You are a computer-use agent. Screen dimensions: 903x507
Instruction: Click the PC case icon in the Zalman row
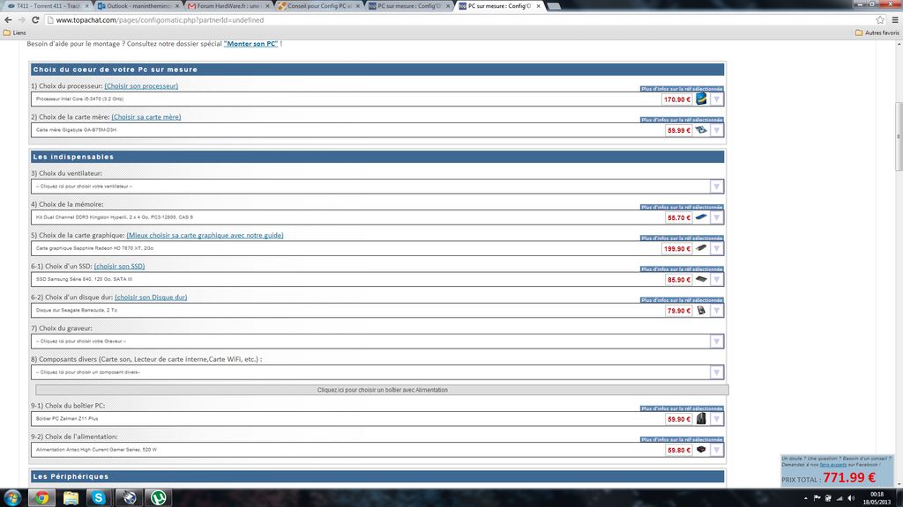pos(700,418)
